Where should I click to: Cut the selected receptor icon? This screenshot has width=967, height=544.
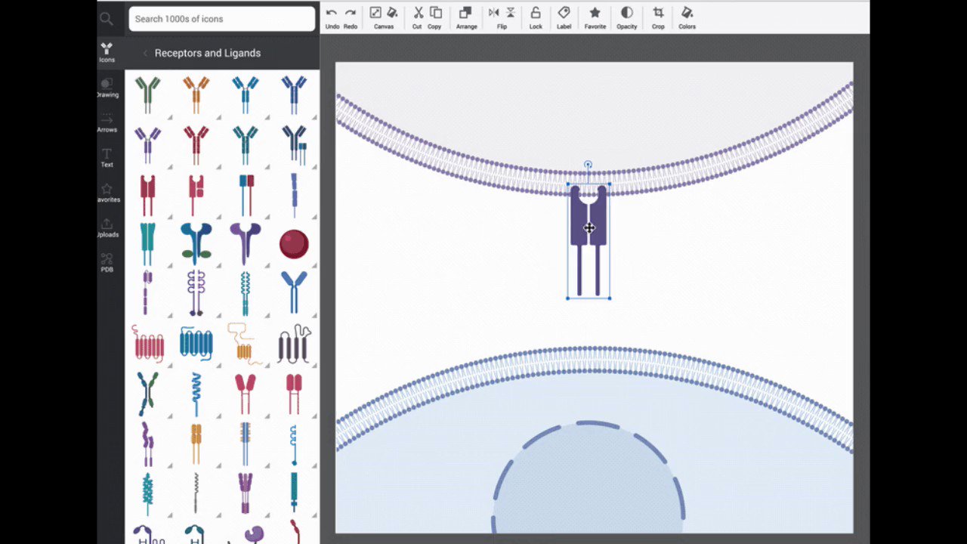point(417,18)
